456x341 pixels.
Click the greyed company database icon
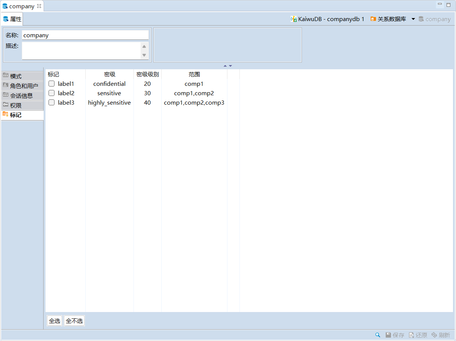[421, 19]
